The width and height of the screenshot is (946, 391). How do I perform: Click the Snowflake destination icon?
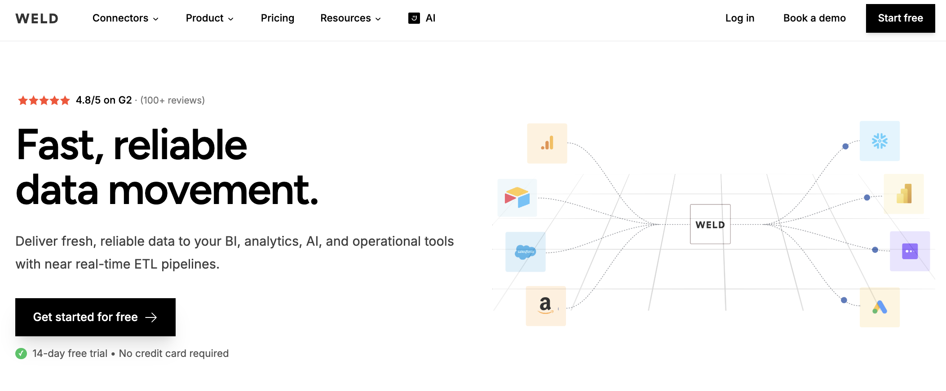(879, 141)
